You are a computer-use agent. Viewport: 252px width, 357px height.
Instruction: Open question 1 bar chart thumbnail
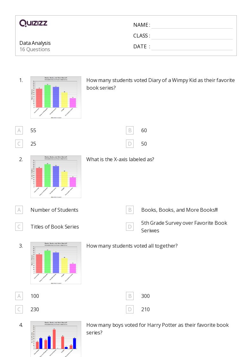tap(56, 98)
